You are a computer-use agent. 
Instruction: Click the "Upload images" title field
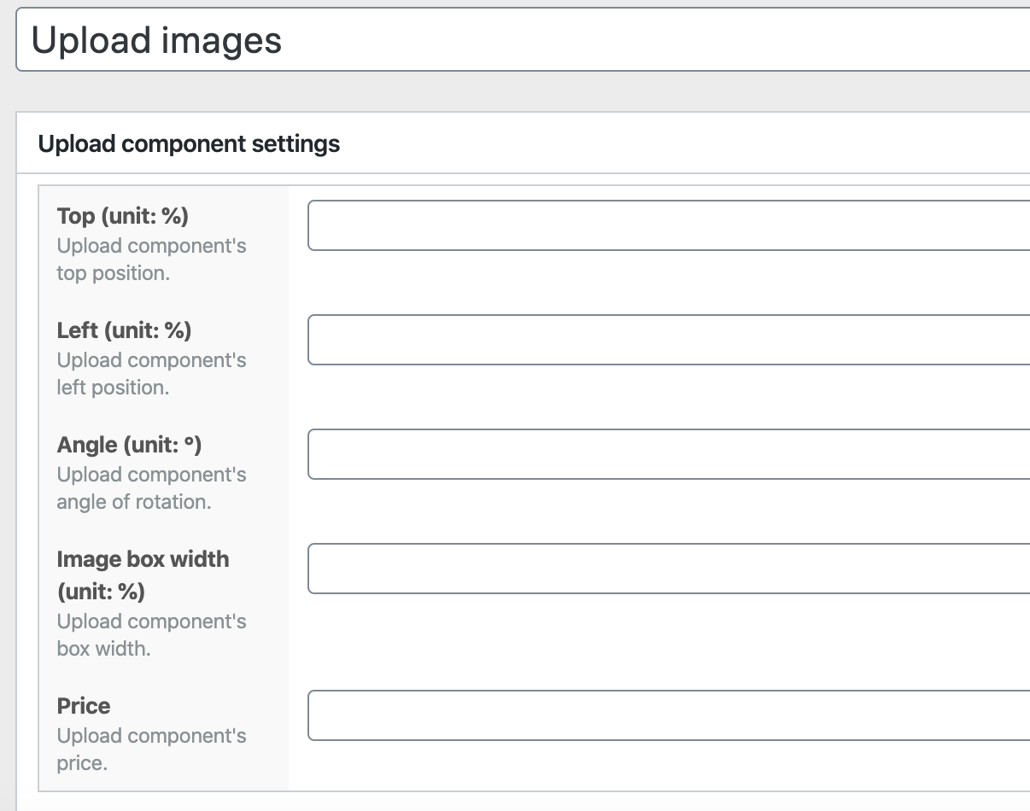pyautogui.click(x=523, y=40)
